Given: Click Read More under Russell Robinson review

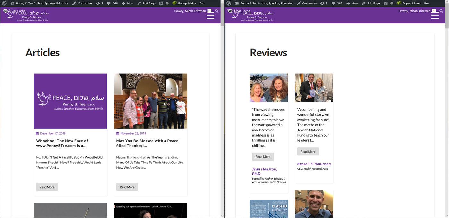Looking at the screenshot, I should [x=308, y=152].
